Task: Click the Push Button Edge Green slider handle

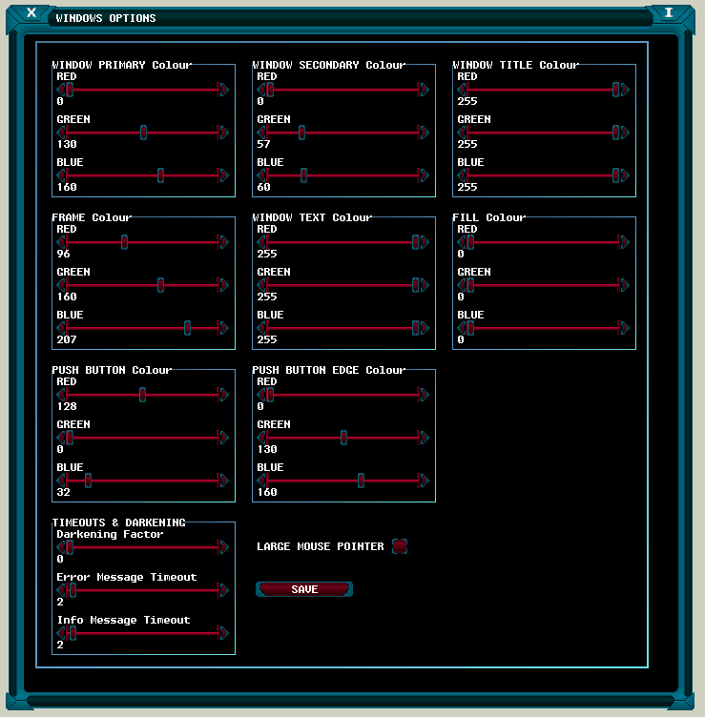Action: tap(343, 438)
